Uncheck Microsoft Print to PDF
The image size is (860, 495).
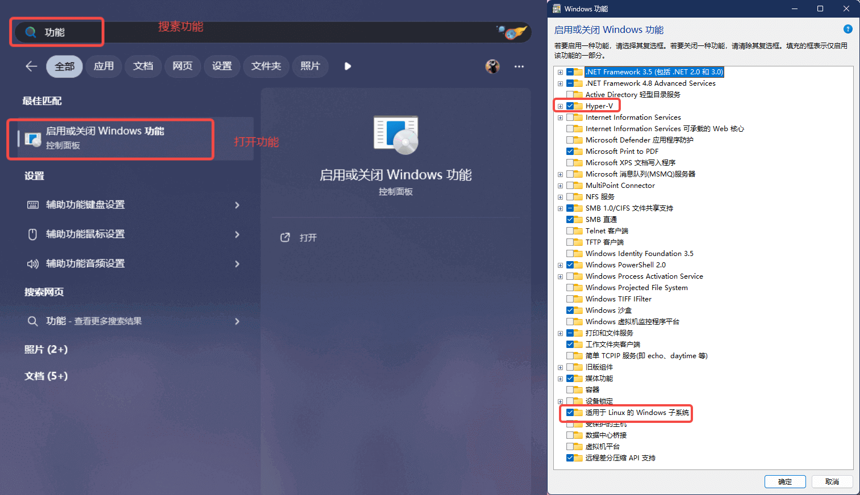pyautogui.click(x=570, y=152)
